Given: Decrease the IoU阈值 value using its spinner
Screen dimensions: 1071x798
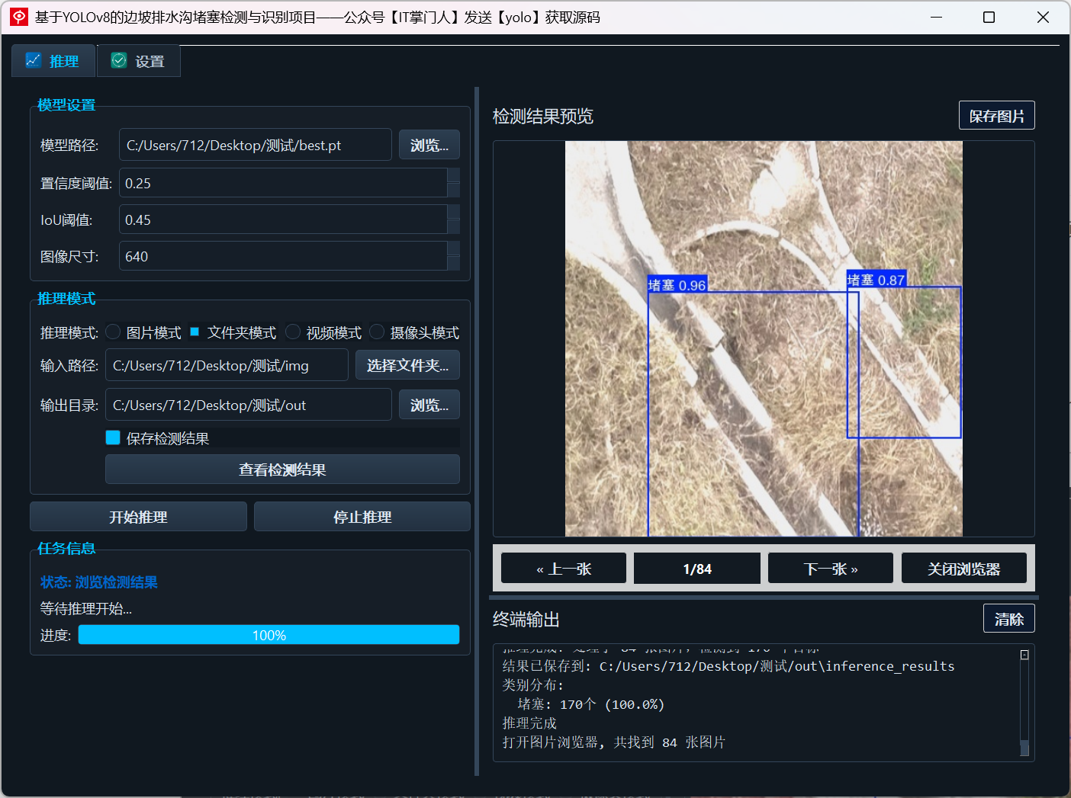Looking at the screenshot, I should point(454,226).
